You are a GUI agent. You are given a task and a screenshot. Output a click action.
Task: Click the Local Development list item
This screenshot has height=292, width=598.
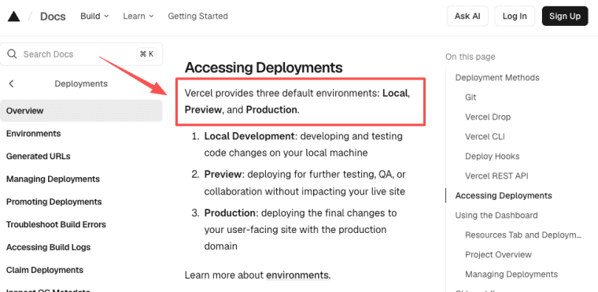[304, 144]
